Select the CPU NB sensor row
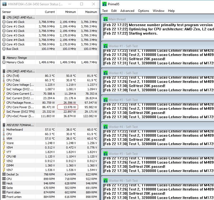Image resolution: width=214 pixels, height=200 pixels. coord(50,156)
